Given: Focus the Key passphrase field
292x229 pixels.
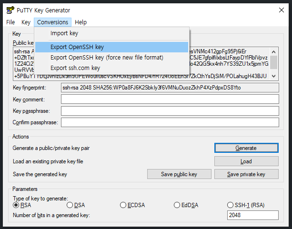Looking at the screenshot, I should [x=170, y=111].
